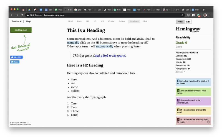
Task: Open the Chrome three-dot menu
Action: [210, 15]
